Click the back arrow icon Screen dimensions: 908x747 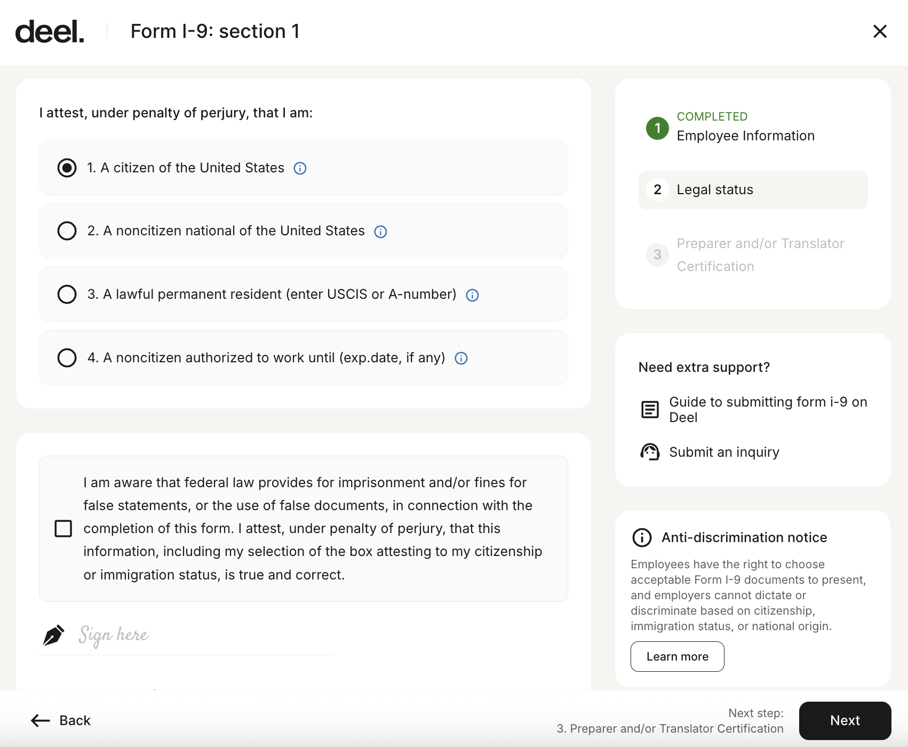(41, 721)
